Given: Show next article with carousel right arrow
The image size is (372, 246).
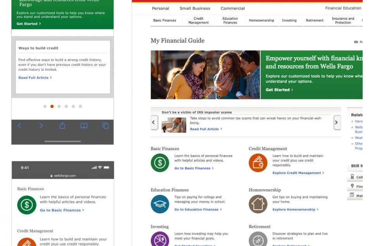Looking at the screenshot, I should pyautogui.click(x=337, y=122).
